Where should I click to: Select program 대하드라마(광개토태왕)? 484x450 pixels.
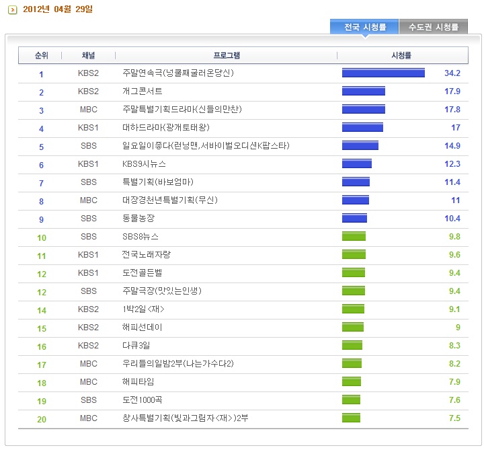166,128
